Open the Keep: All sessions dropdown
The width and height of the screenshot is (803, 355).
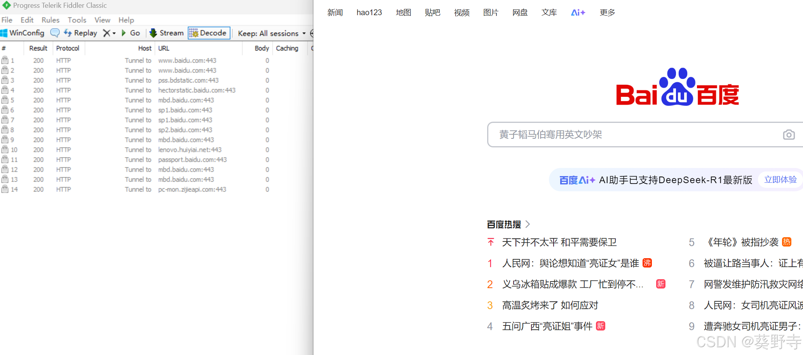coord(272,33)
